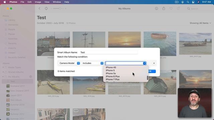Select Memories in the sidebar
214x120 pixels.
13,25
